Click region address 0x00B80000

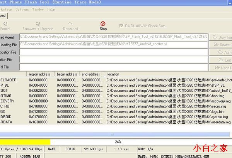pos(38,101)
